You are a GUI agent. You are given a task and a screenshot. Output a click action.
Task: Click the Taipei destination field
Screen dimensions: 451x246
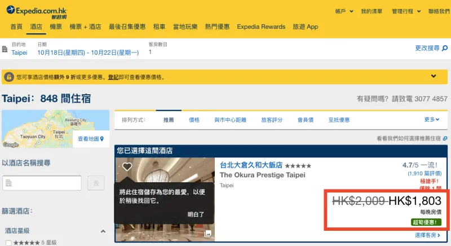(19, 52)
